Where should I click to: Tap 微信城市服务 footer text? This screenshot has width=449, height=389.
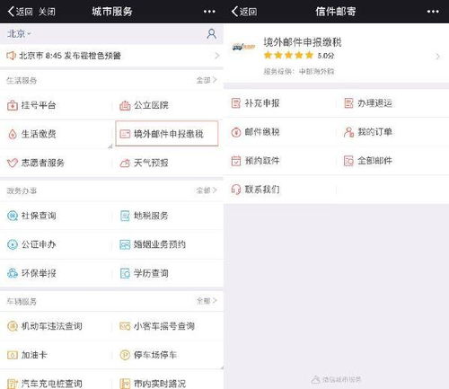click(341, 380)
